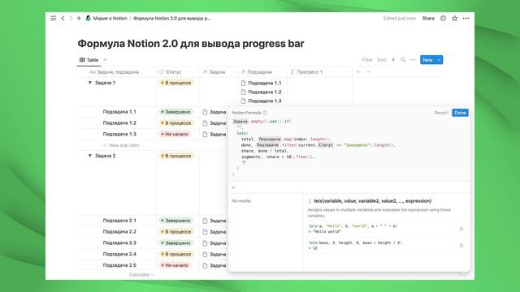Open Notion Formula help icon

tap(265, 113)
